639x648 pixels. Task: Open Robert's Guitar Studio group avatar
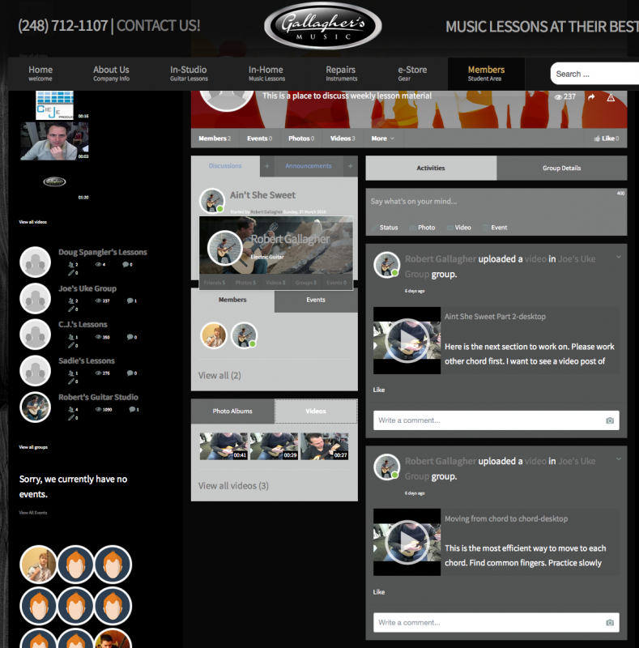tap(35, 407)
